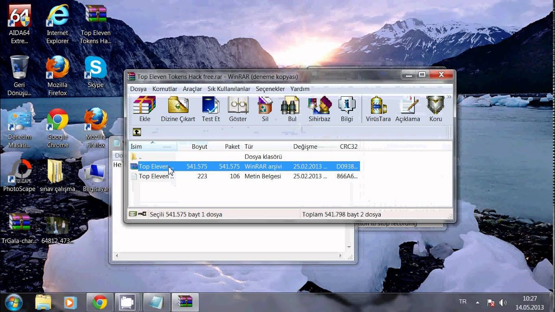Click scroll-down arrow in background window
This screenshot has height=312, width=555.
(349, 247)
